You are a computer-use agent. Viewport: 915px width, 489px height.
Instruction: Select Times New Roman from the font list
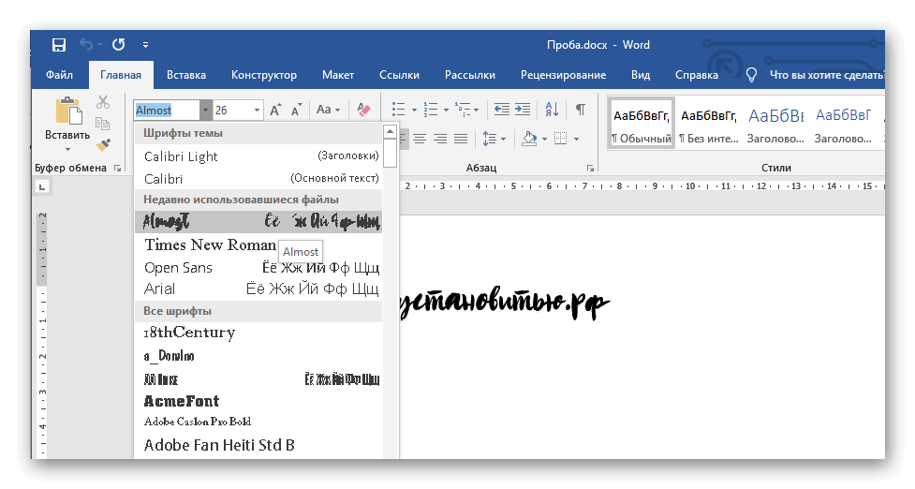pos(258,244)
